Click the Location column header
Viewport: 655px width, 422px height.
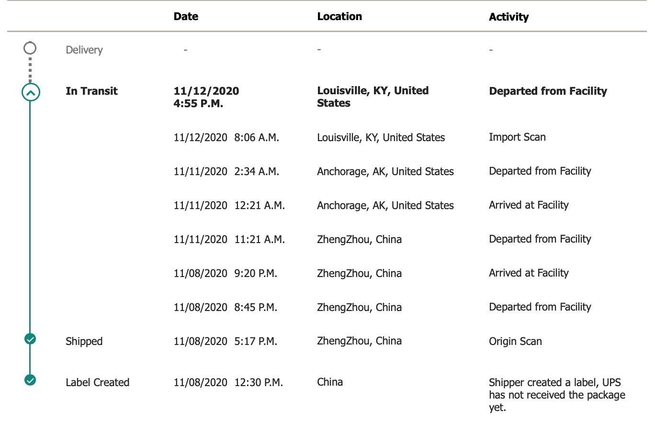[x=339, y=16]
